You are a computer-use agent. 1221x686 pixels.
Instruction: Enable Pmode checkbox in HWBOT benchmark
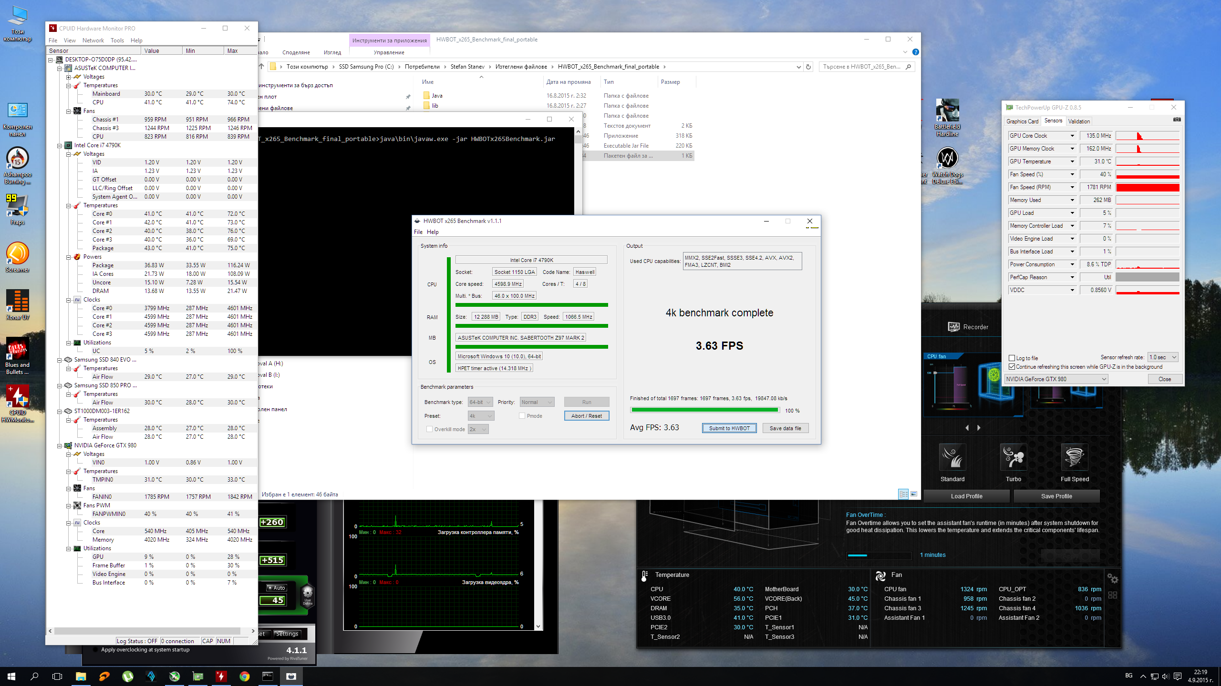coord(522,415)
